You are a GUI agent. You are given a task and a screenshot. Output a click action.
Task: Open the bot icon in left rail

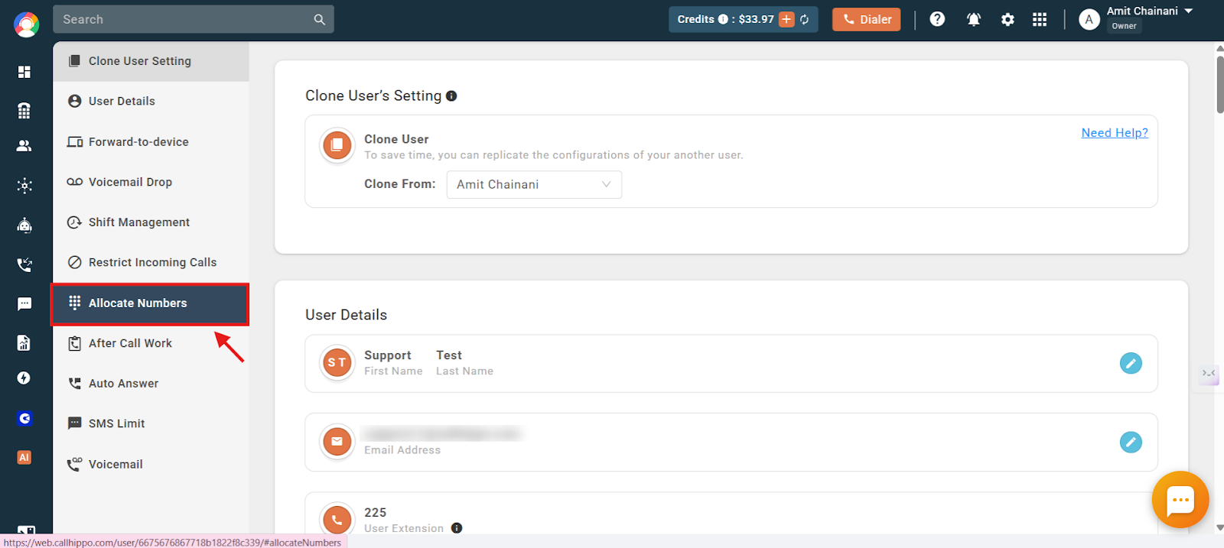tap(24, 225)
